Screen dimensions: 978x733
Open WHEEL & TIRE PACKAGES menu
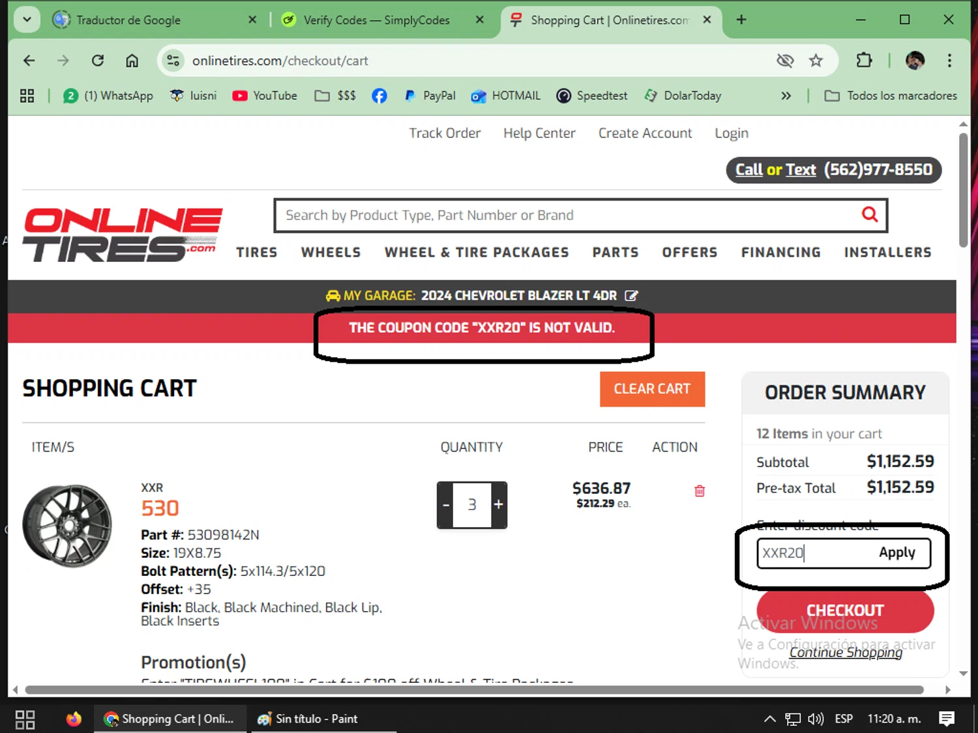477,252
